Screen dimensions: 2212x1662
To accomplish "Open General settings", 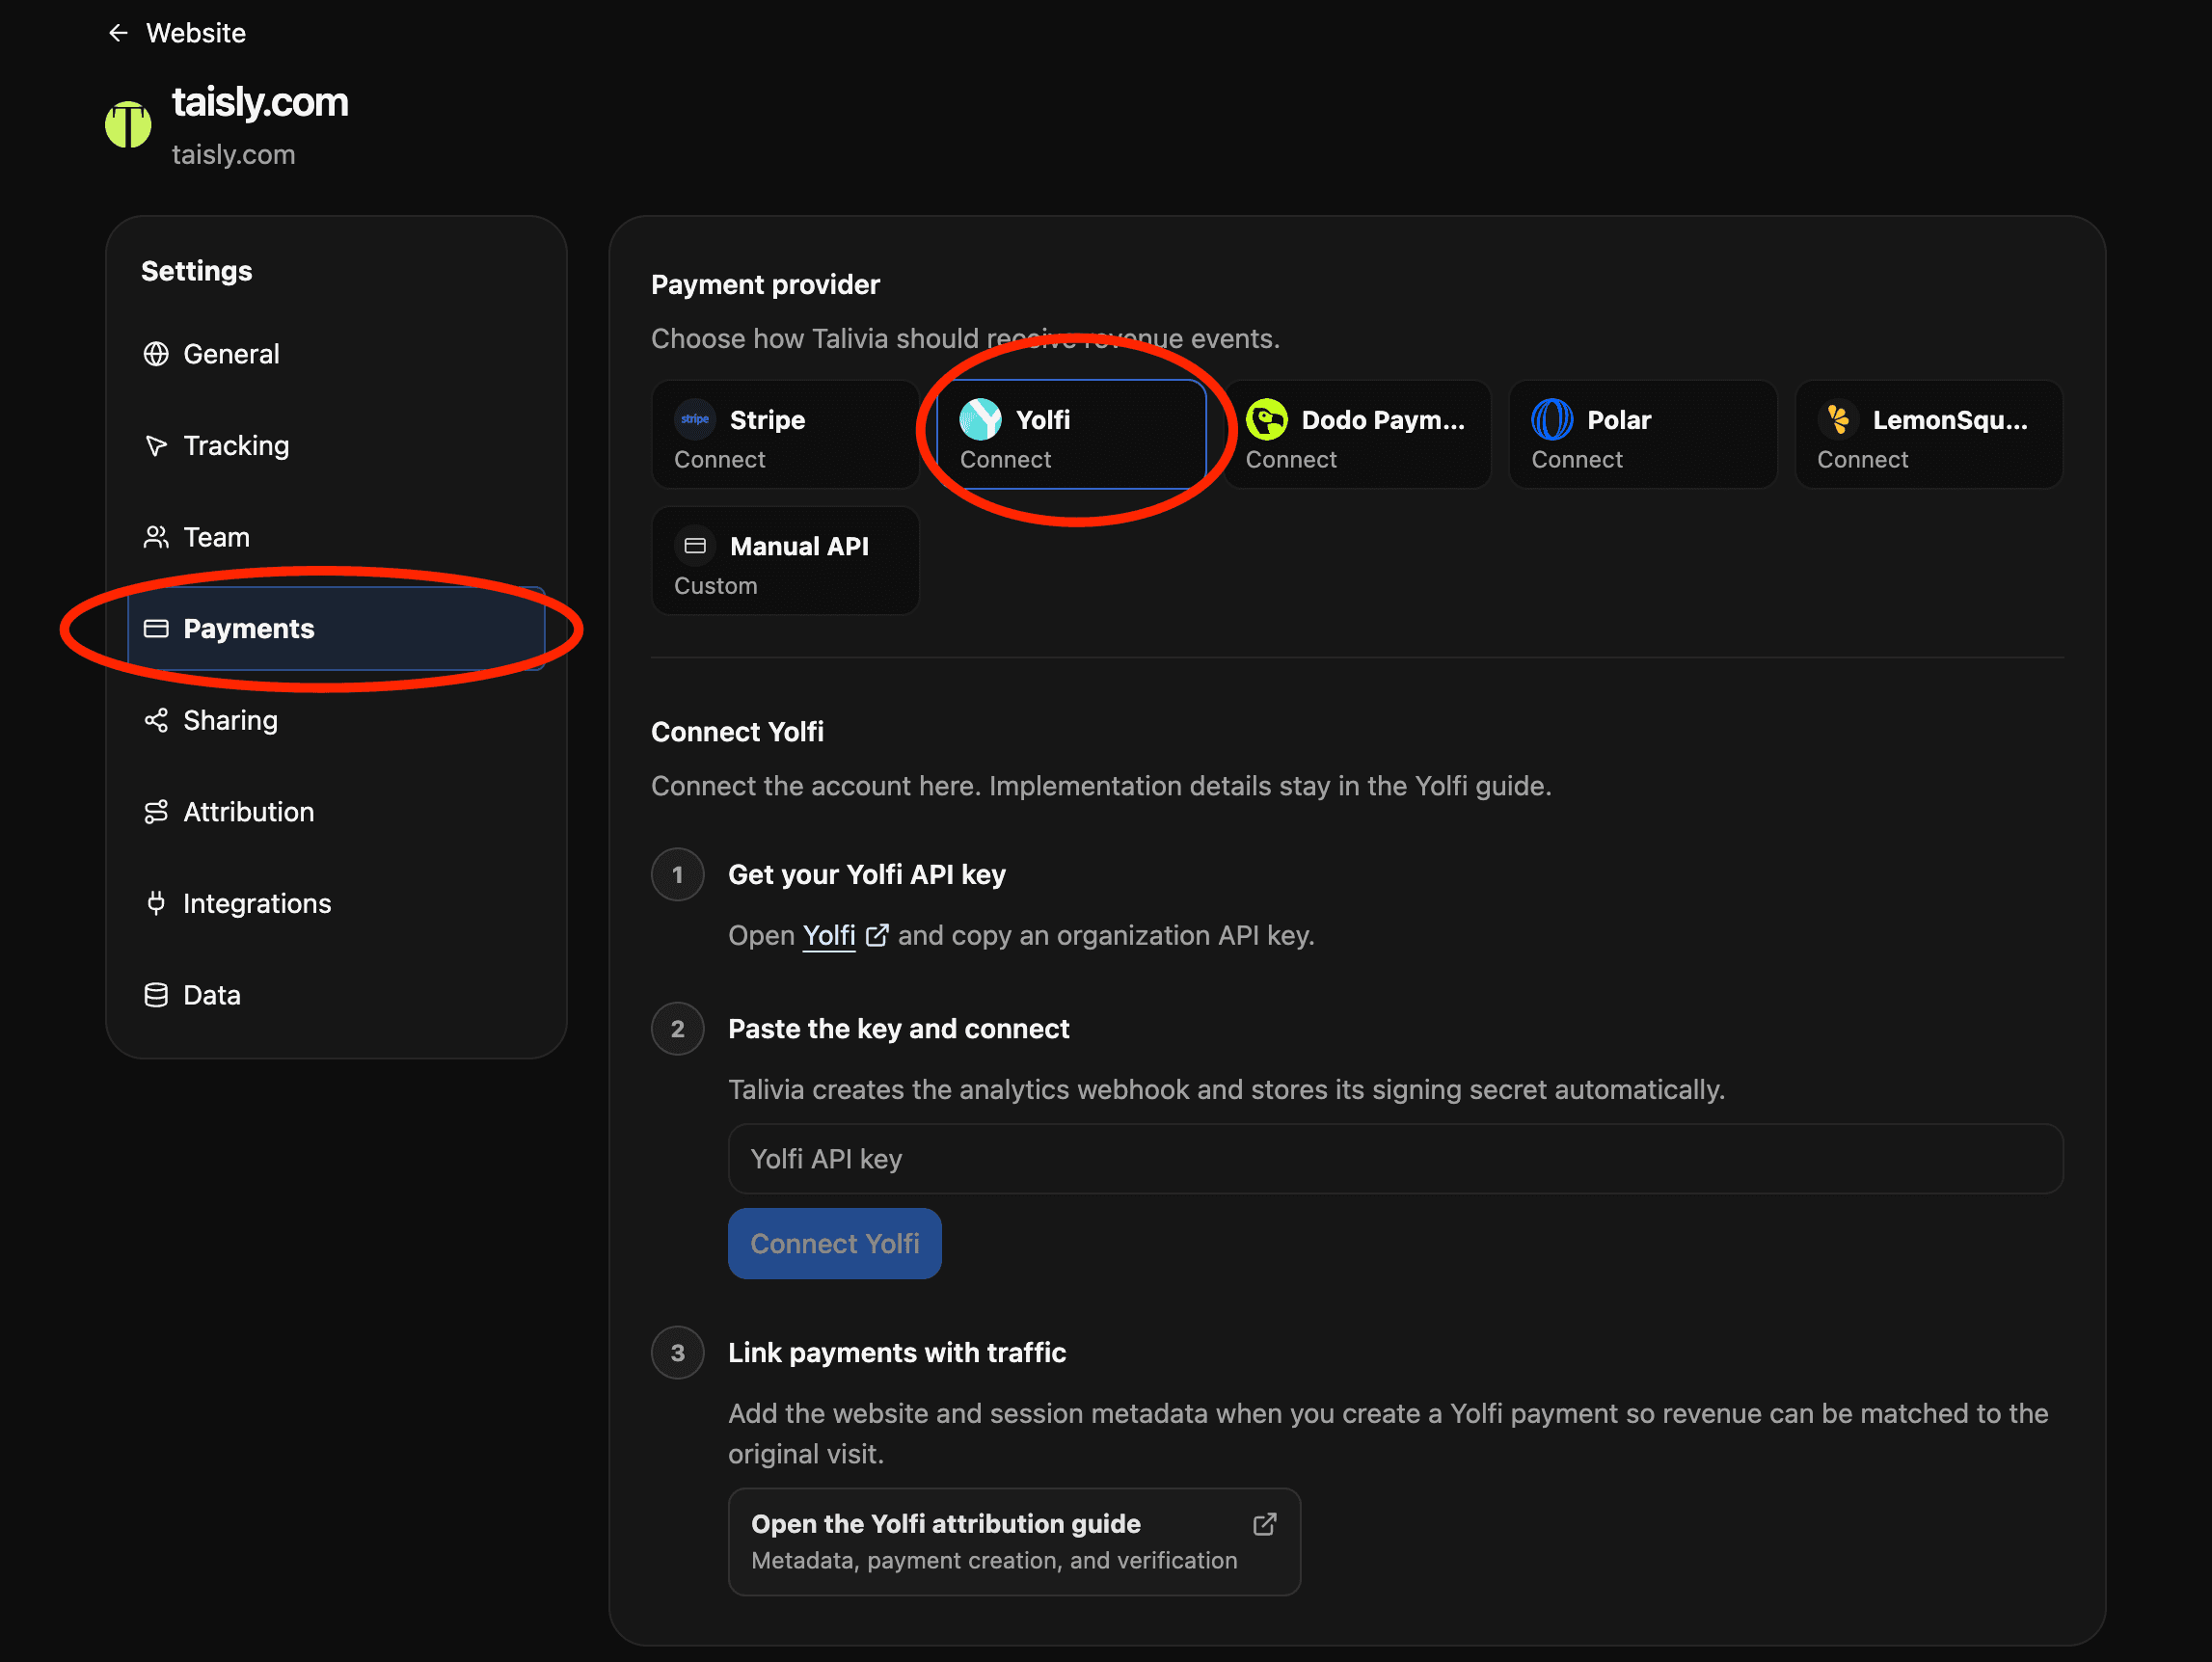I will pos(336,354).
